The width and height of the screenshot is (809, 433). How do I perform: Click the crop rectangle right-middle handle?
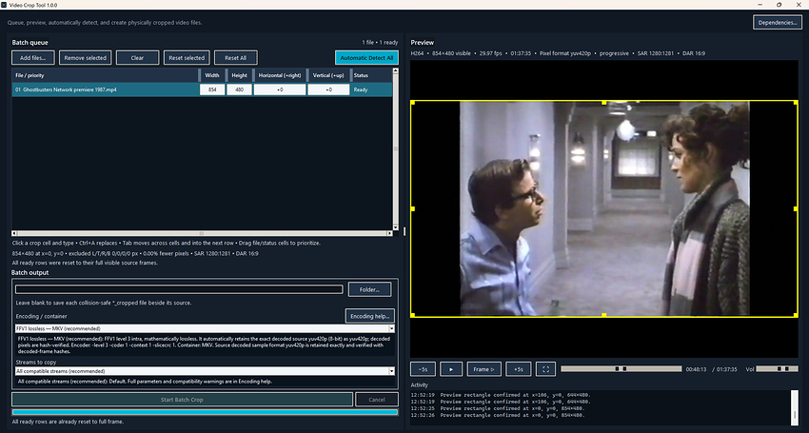pos(796,208)
